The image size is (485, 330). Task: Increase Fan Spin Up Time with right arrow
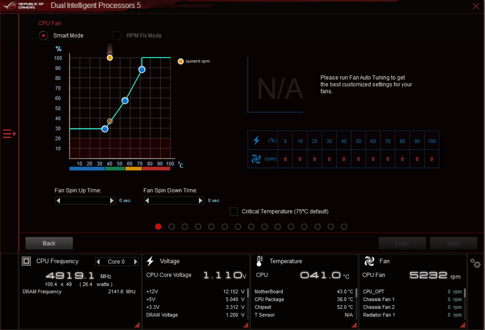click(x=112, y=201)
